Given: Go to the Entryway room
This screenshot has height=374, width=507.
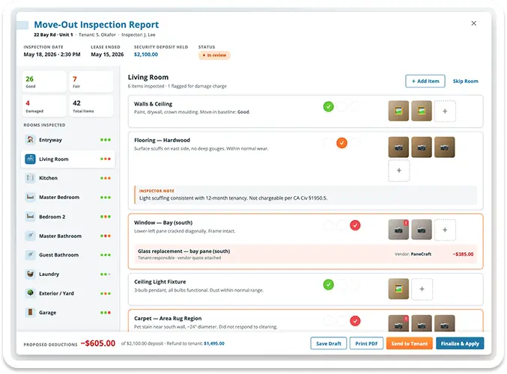Looking at the screenshot, I should click(68, 140).
